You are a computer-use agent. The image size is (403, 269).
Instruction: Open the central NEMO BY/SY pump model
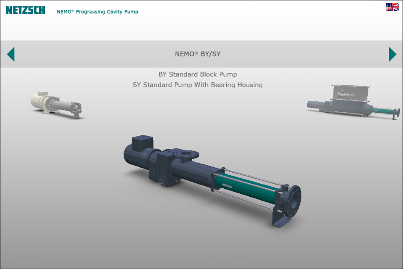[x=212, y=181]
